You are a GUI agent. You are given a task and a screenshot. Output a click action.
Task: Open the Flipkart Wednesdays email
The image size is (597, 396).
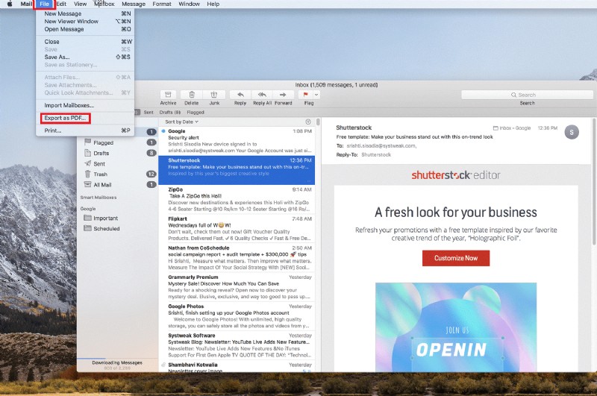[x=237, y=229]
